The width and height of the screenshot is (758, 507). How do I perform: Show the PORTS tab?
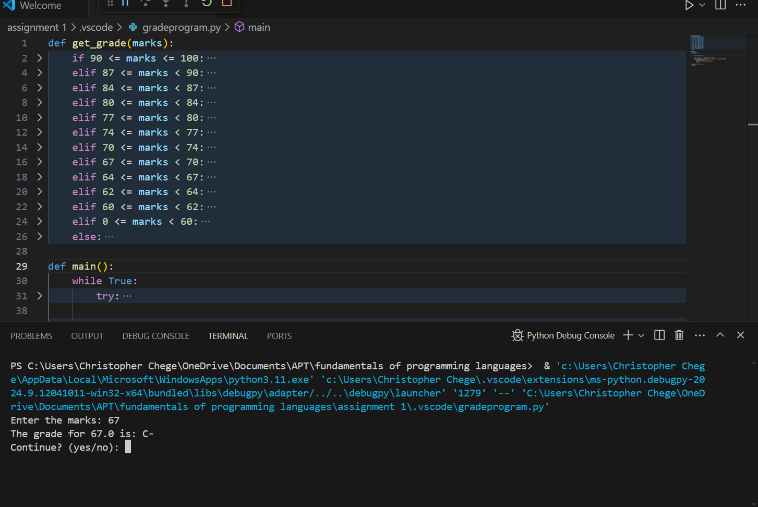pos(279,336)
